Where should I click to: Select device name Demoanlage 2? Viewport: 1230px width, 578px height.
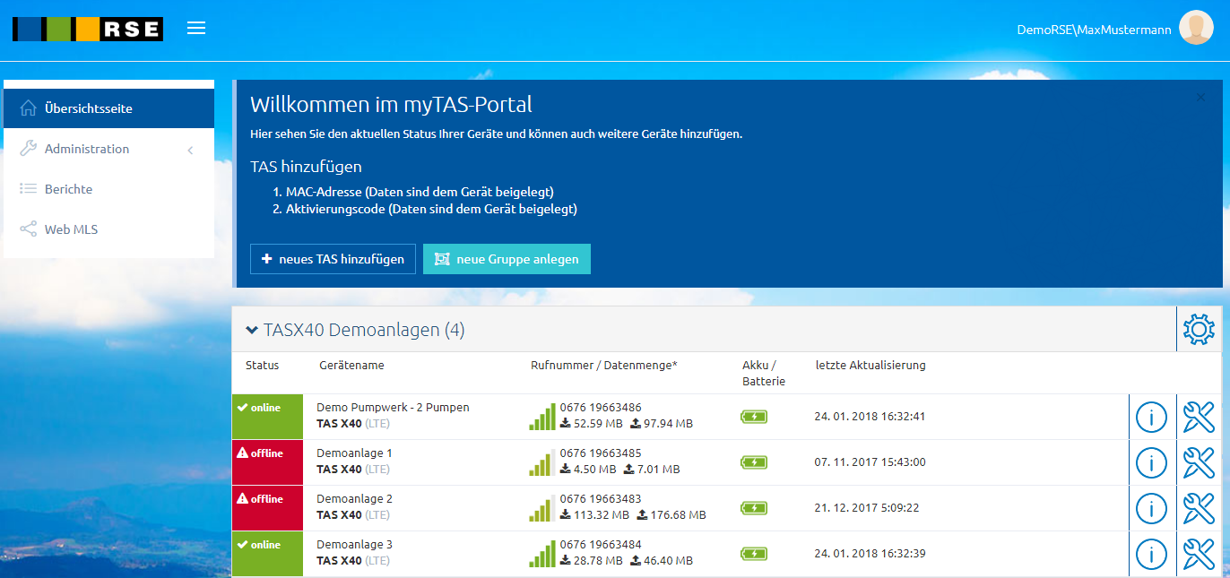354,499
